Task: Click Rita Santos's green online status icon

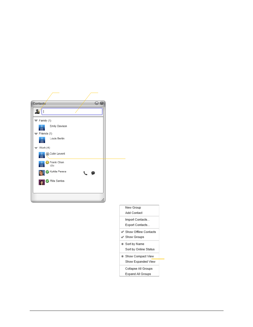Action: click(x=47, y=181)
